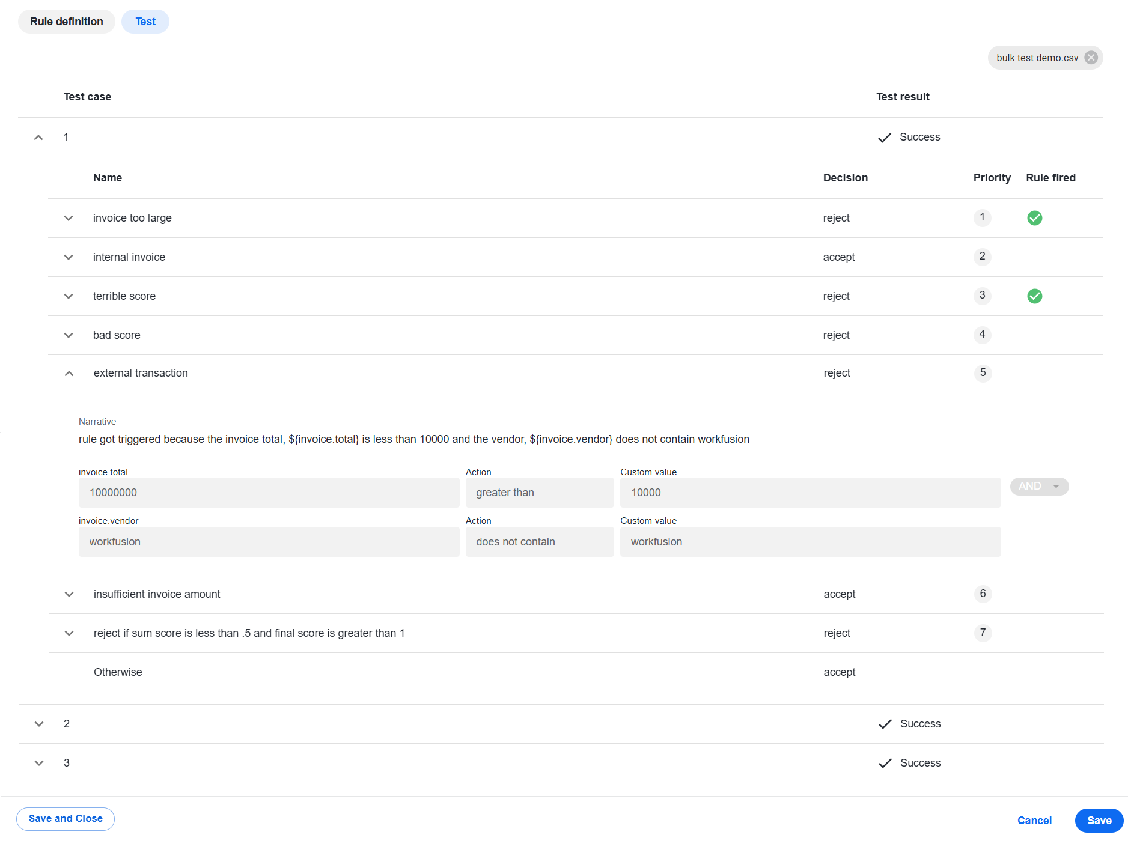Screen dimensions: 1128x844
Task: Remove the bulk test demo.csv file chip
Action: point(1091,58)
